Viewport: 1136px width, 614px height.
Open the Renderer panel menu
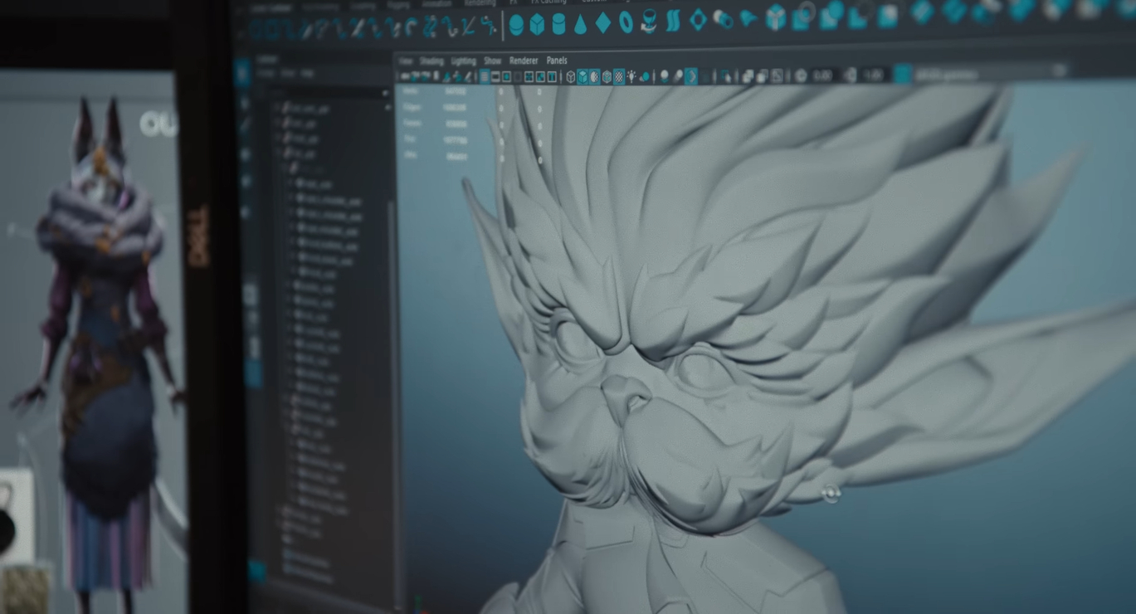coord(524,61)
